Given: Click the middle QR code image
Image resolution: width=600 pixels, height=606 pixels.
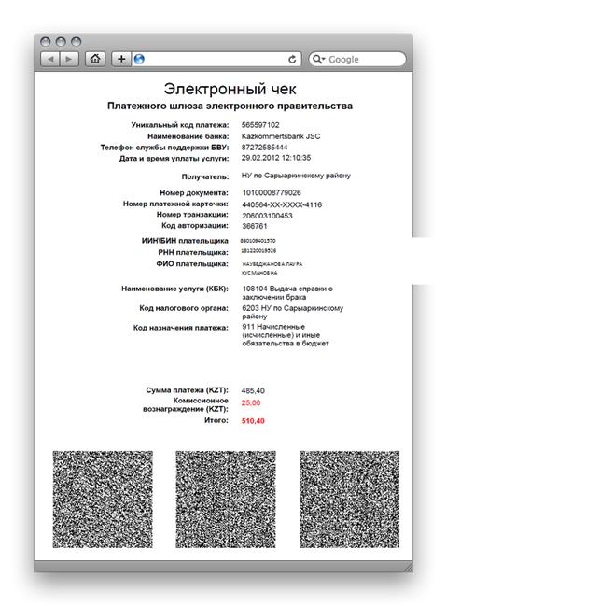Looking at the screenshot, I should click(226, 500).
